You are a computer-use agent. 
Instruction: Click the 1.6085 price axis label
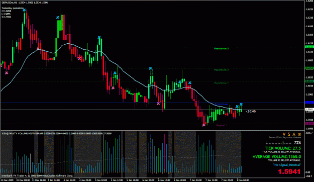[x=309, y=60]
